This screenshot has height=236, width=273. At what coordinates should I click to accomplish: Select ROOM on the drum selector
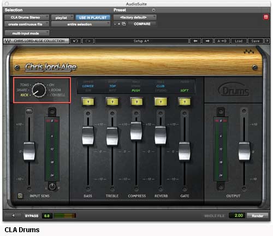pos(56,90)
